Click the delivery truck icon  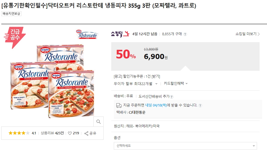click(119, 105)
